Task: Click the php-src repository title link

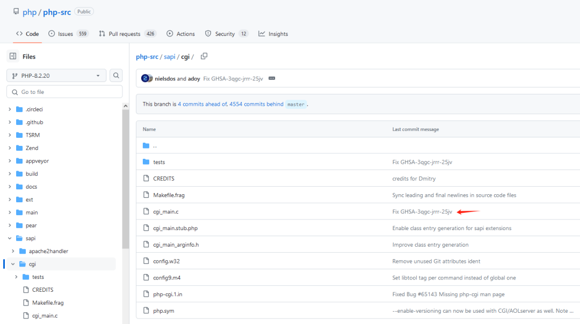Action: point(57,12)
